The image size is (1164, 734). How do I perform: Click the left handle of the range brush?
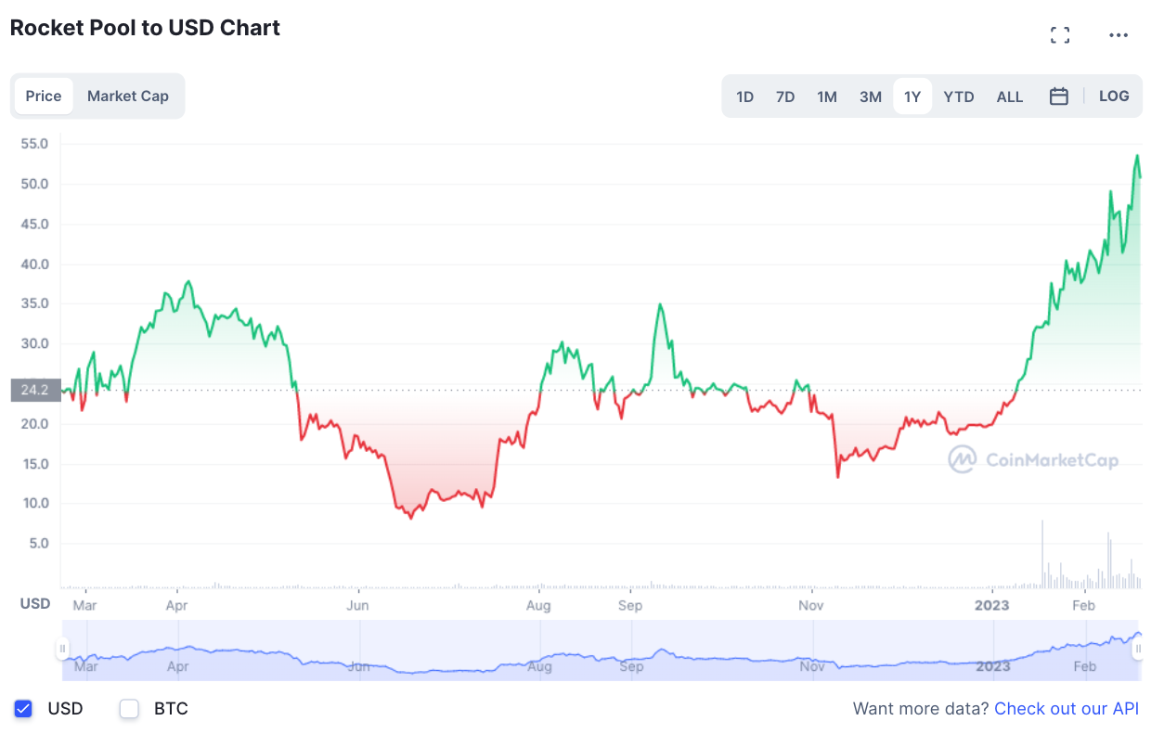(63, 650)
